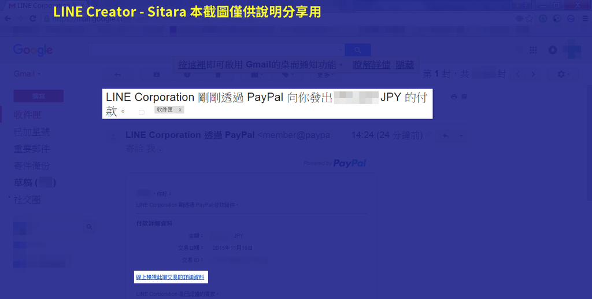592x299 pixels.
Task: Click the chat search magnifier icon
Action: tap(90, 227)
